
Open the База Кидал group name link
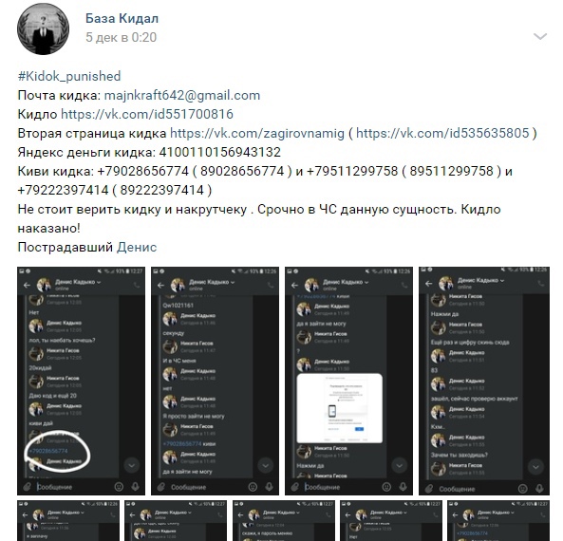[122, 18]
